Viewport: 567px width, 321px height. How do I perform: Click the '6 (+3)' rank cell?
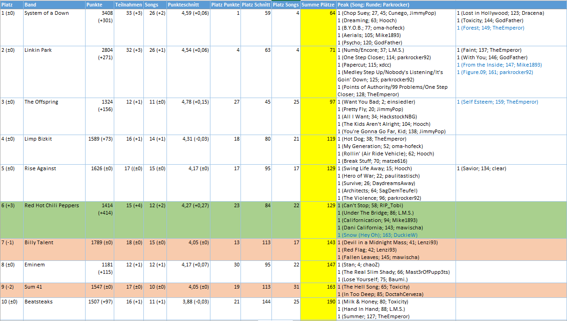(12, 220)
